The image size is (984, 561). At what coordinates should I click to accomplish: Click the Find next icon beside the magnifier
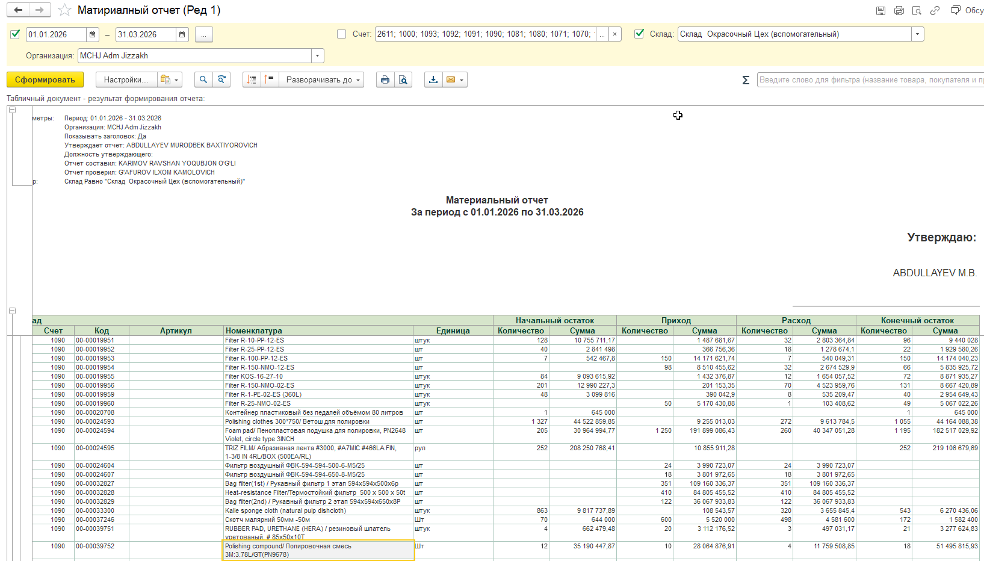pyautogui.click(x=221, y=79)
